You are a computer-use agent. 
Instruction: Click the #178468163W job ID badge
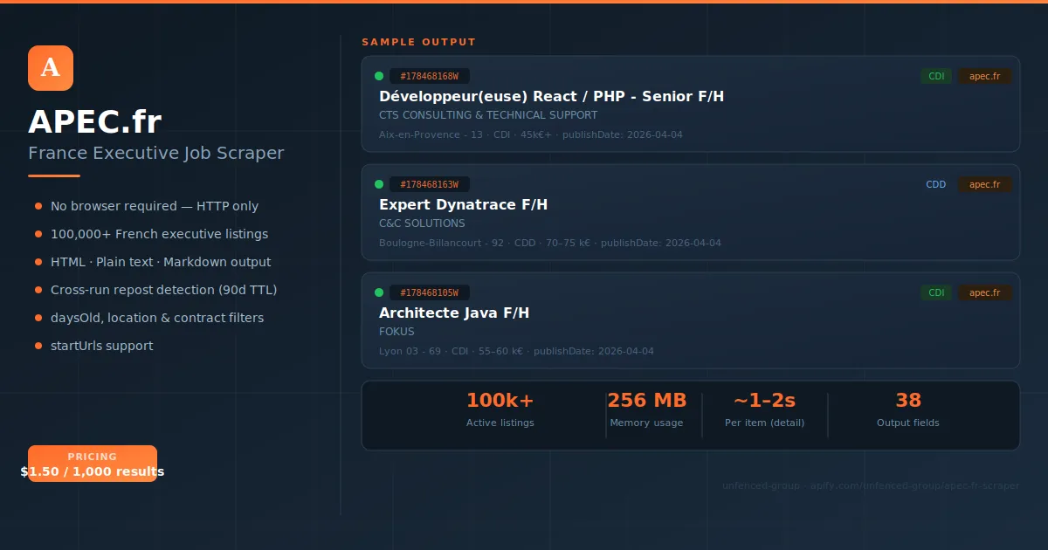[431, 184]
